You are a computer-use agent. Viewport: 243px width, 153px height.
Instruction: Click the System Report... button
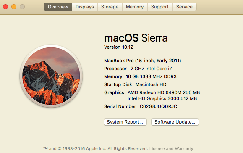125,122
